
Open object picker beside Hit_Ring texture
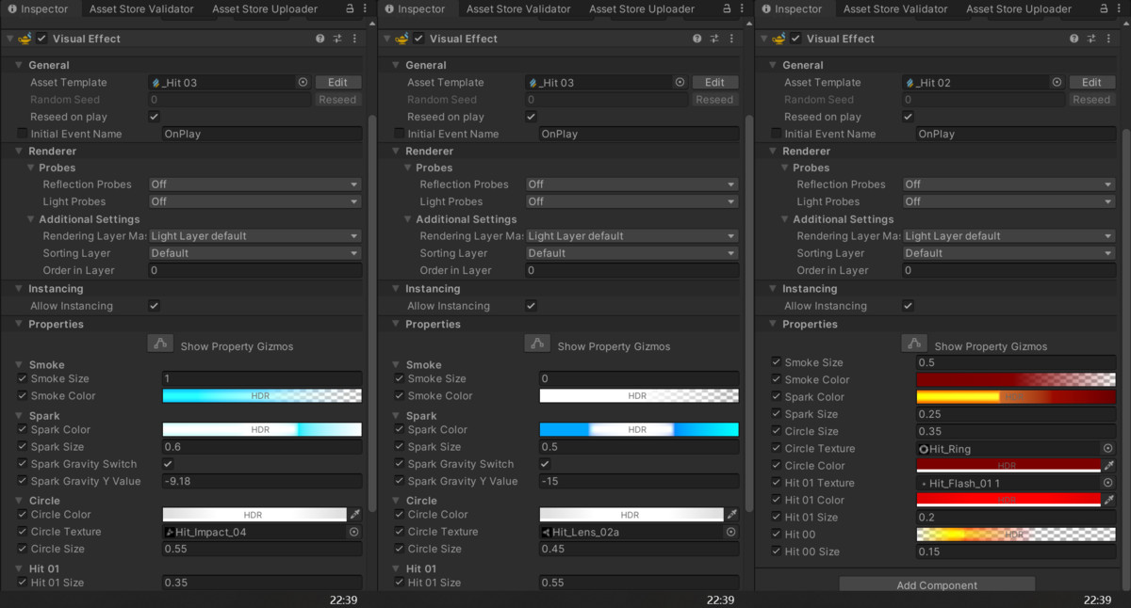(x=1108, y=449)
